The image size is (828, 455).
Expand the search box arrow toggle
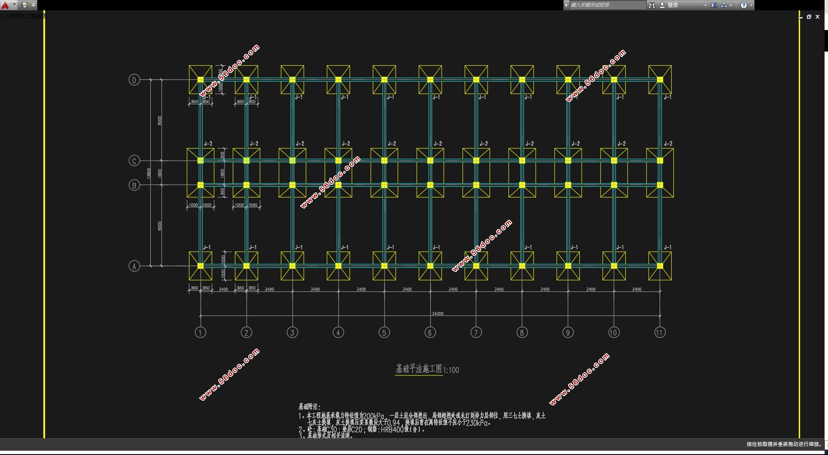(x=566, y=5)
